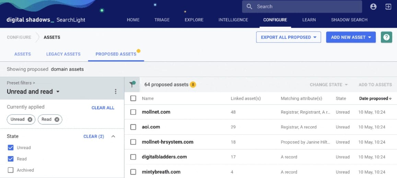Open the Explore menu
397x178 pixels.
pyautogui.click(x=194, y=20)
